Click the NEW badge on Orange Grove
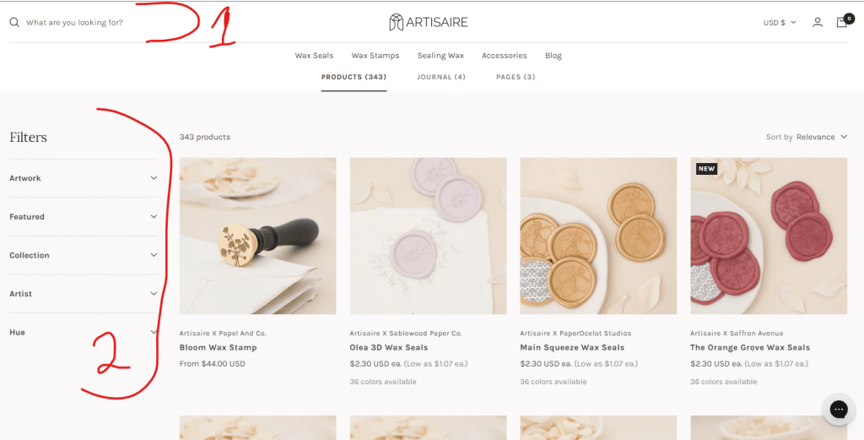The width and height of the screenshot is (864, 440). (x=706, y=169)
